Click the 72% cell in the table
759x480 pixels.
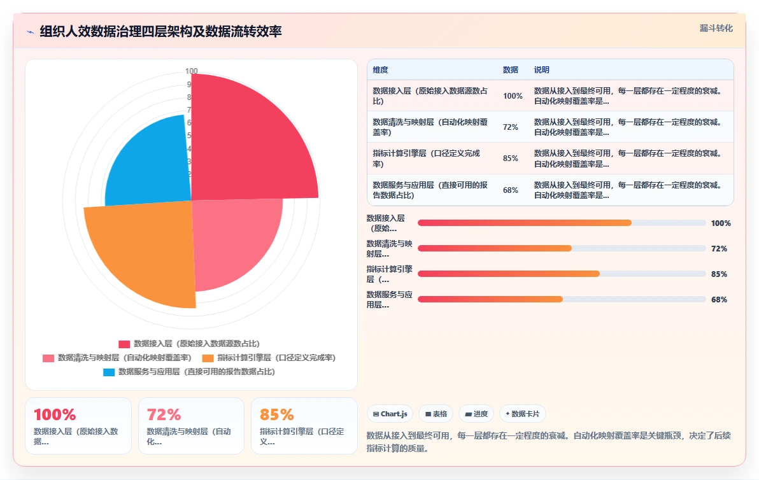510,127
